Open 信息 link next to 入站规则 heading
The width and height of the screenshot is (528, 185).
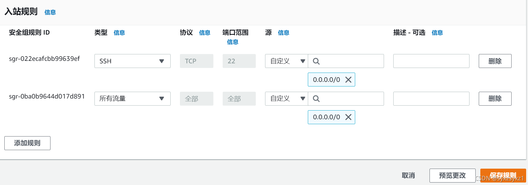coord(50,12)
